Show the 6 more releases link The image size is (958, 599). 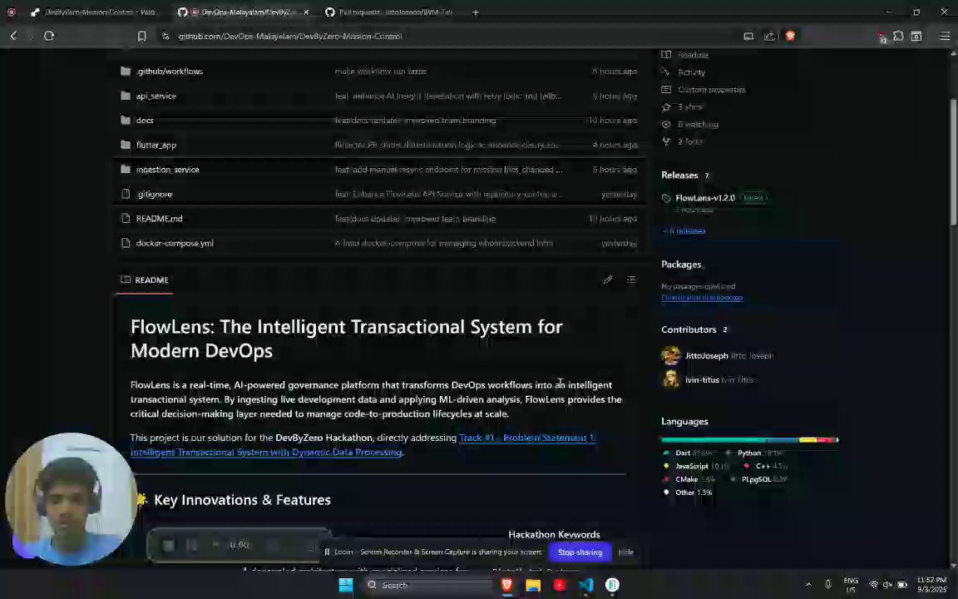684,230
